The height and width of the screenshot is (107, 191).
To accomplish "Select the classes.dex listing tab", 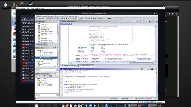I will tap(66, 24).
